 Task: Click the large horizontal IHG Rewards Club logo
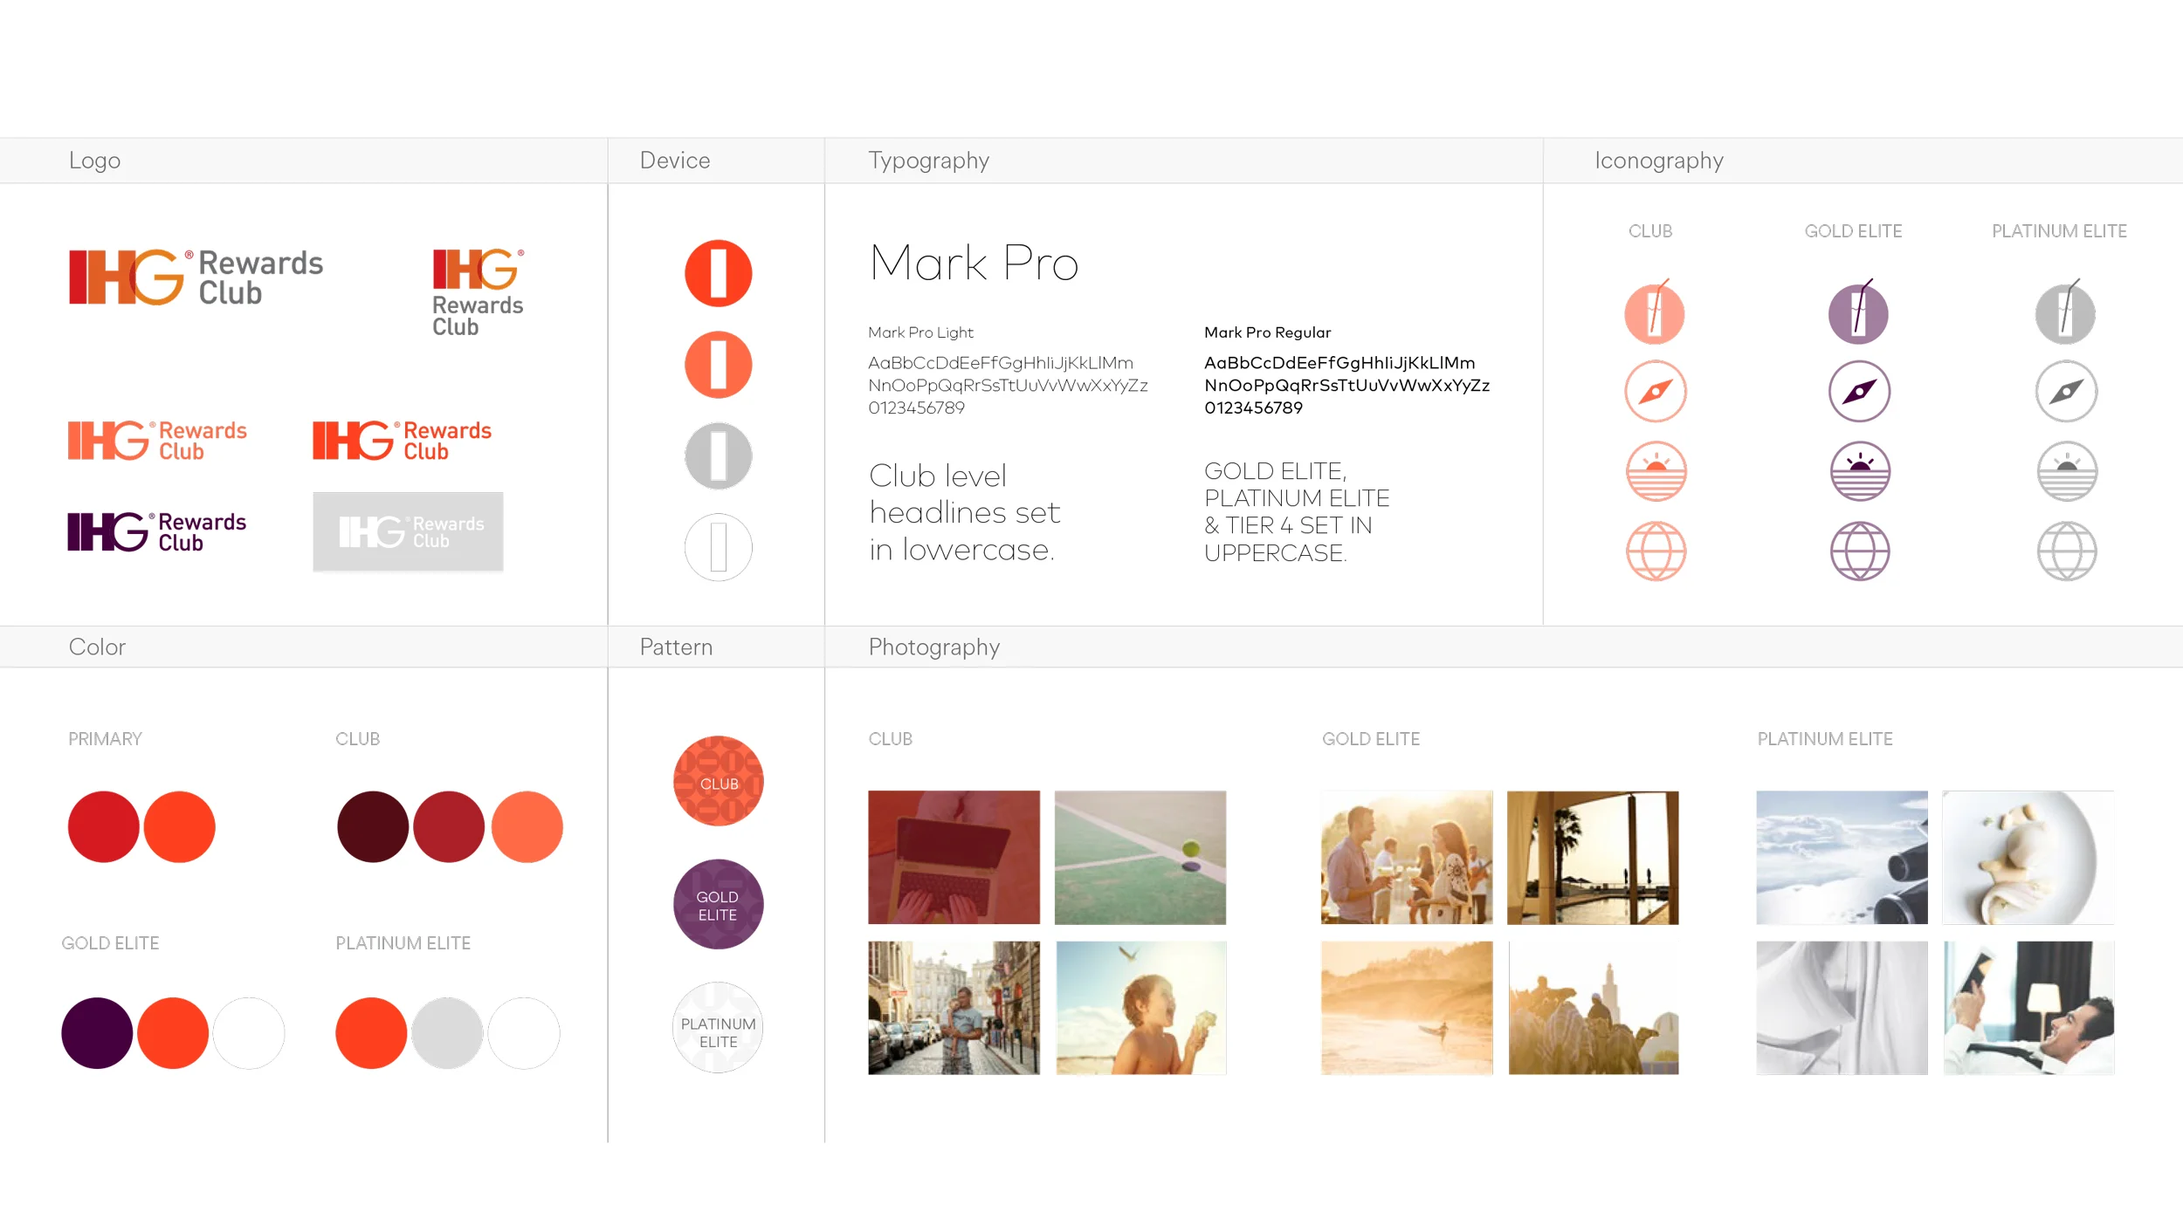[x=196, y=277]
